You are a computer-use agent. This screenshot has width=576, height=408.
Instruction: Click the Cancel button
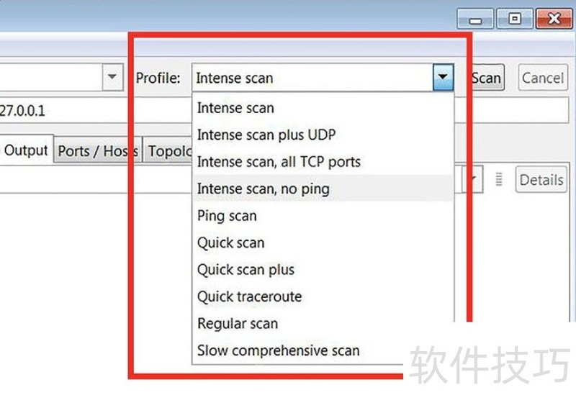pos(543,78)
